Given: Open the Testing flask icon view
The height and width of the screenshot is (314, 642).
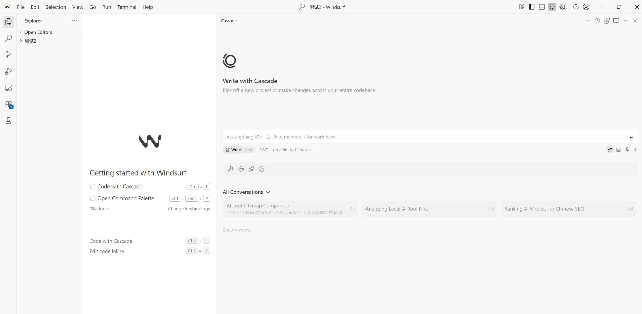Looking at the screenshot, I should 8,121.
